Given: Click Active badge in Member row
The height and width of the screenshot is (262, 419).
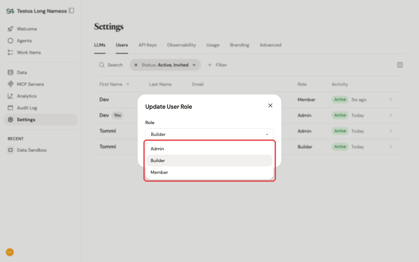Looking at the screenshot, I should [340, 100].
